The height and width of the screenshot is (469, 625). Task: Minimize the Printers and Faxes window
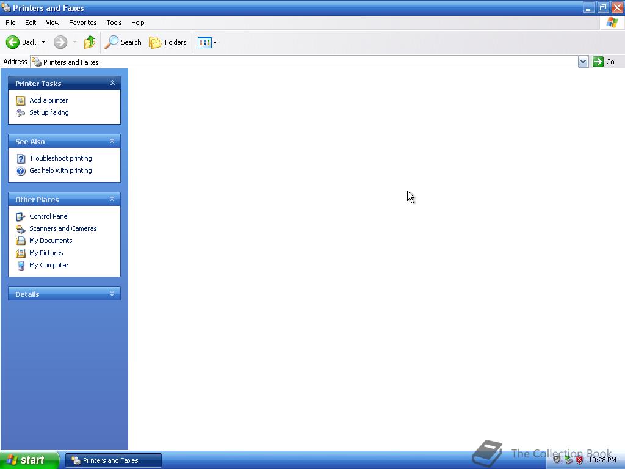(x=589, y=7)
